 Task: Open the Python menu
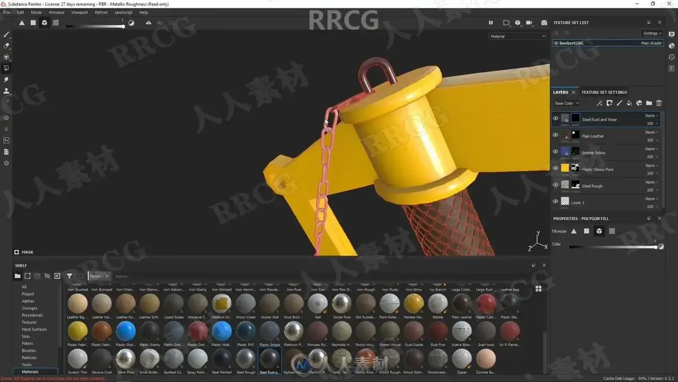(x=101, y=12)
